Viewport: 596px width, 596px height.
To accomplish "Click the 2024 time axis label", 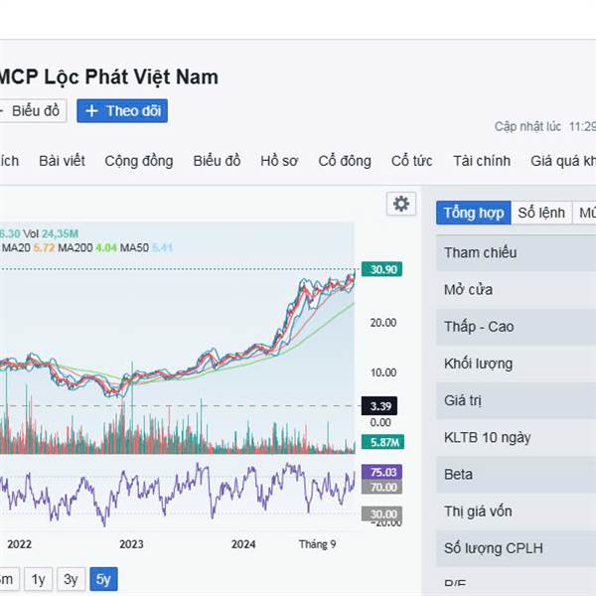I will (x=243, y=544).
